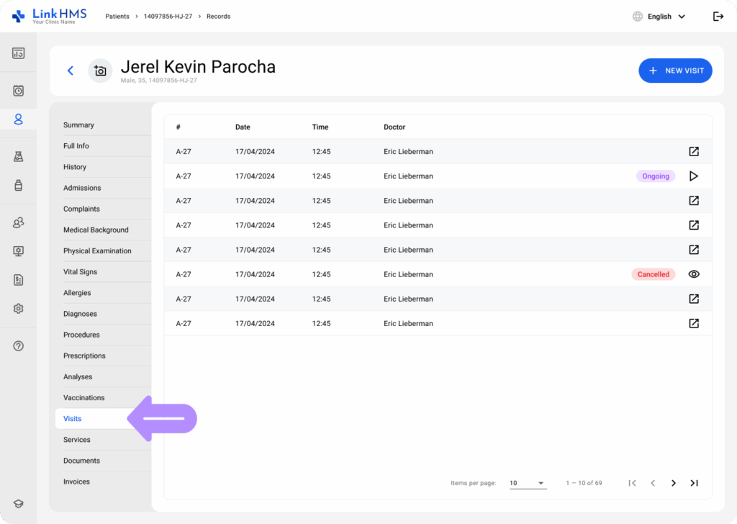
Task: Resume the Ongoing visit with play icon
Action: pyautogui.click(x=693, y=176)
